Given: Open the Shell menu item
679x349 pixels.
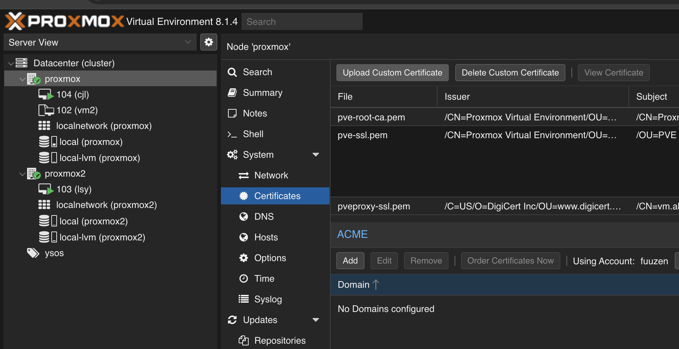Looking at the screenshot, I should pos(275,134).
